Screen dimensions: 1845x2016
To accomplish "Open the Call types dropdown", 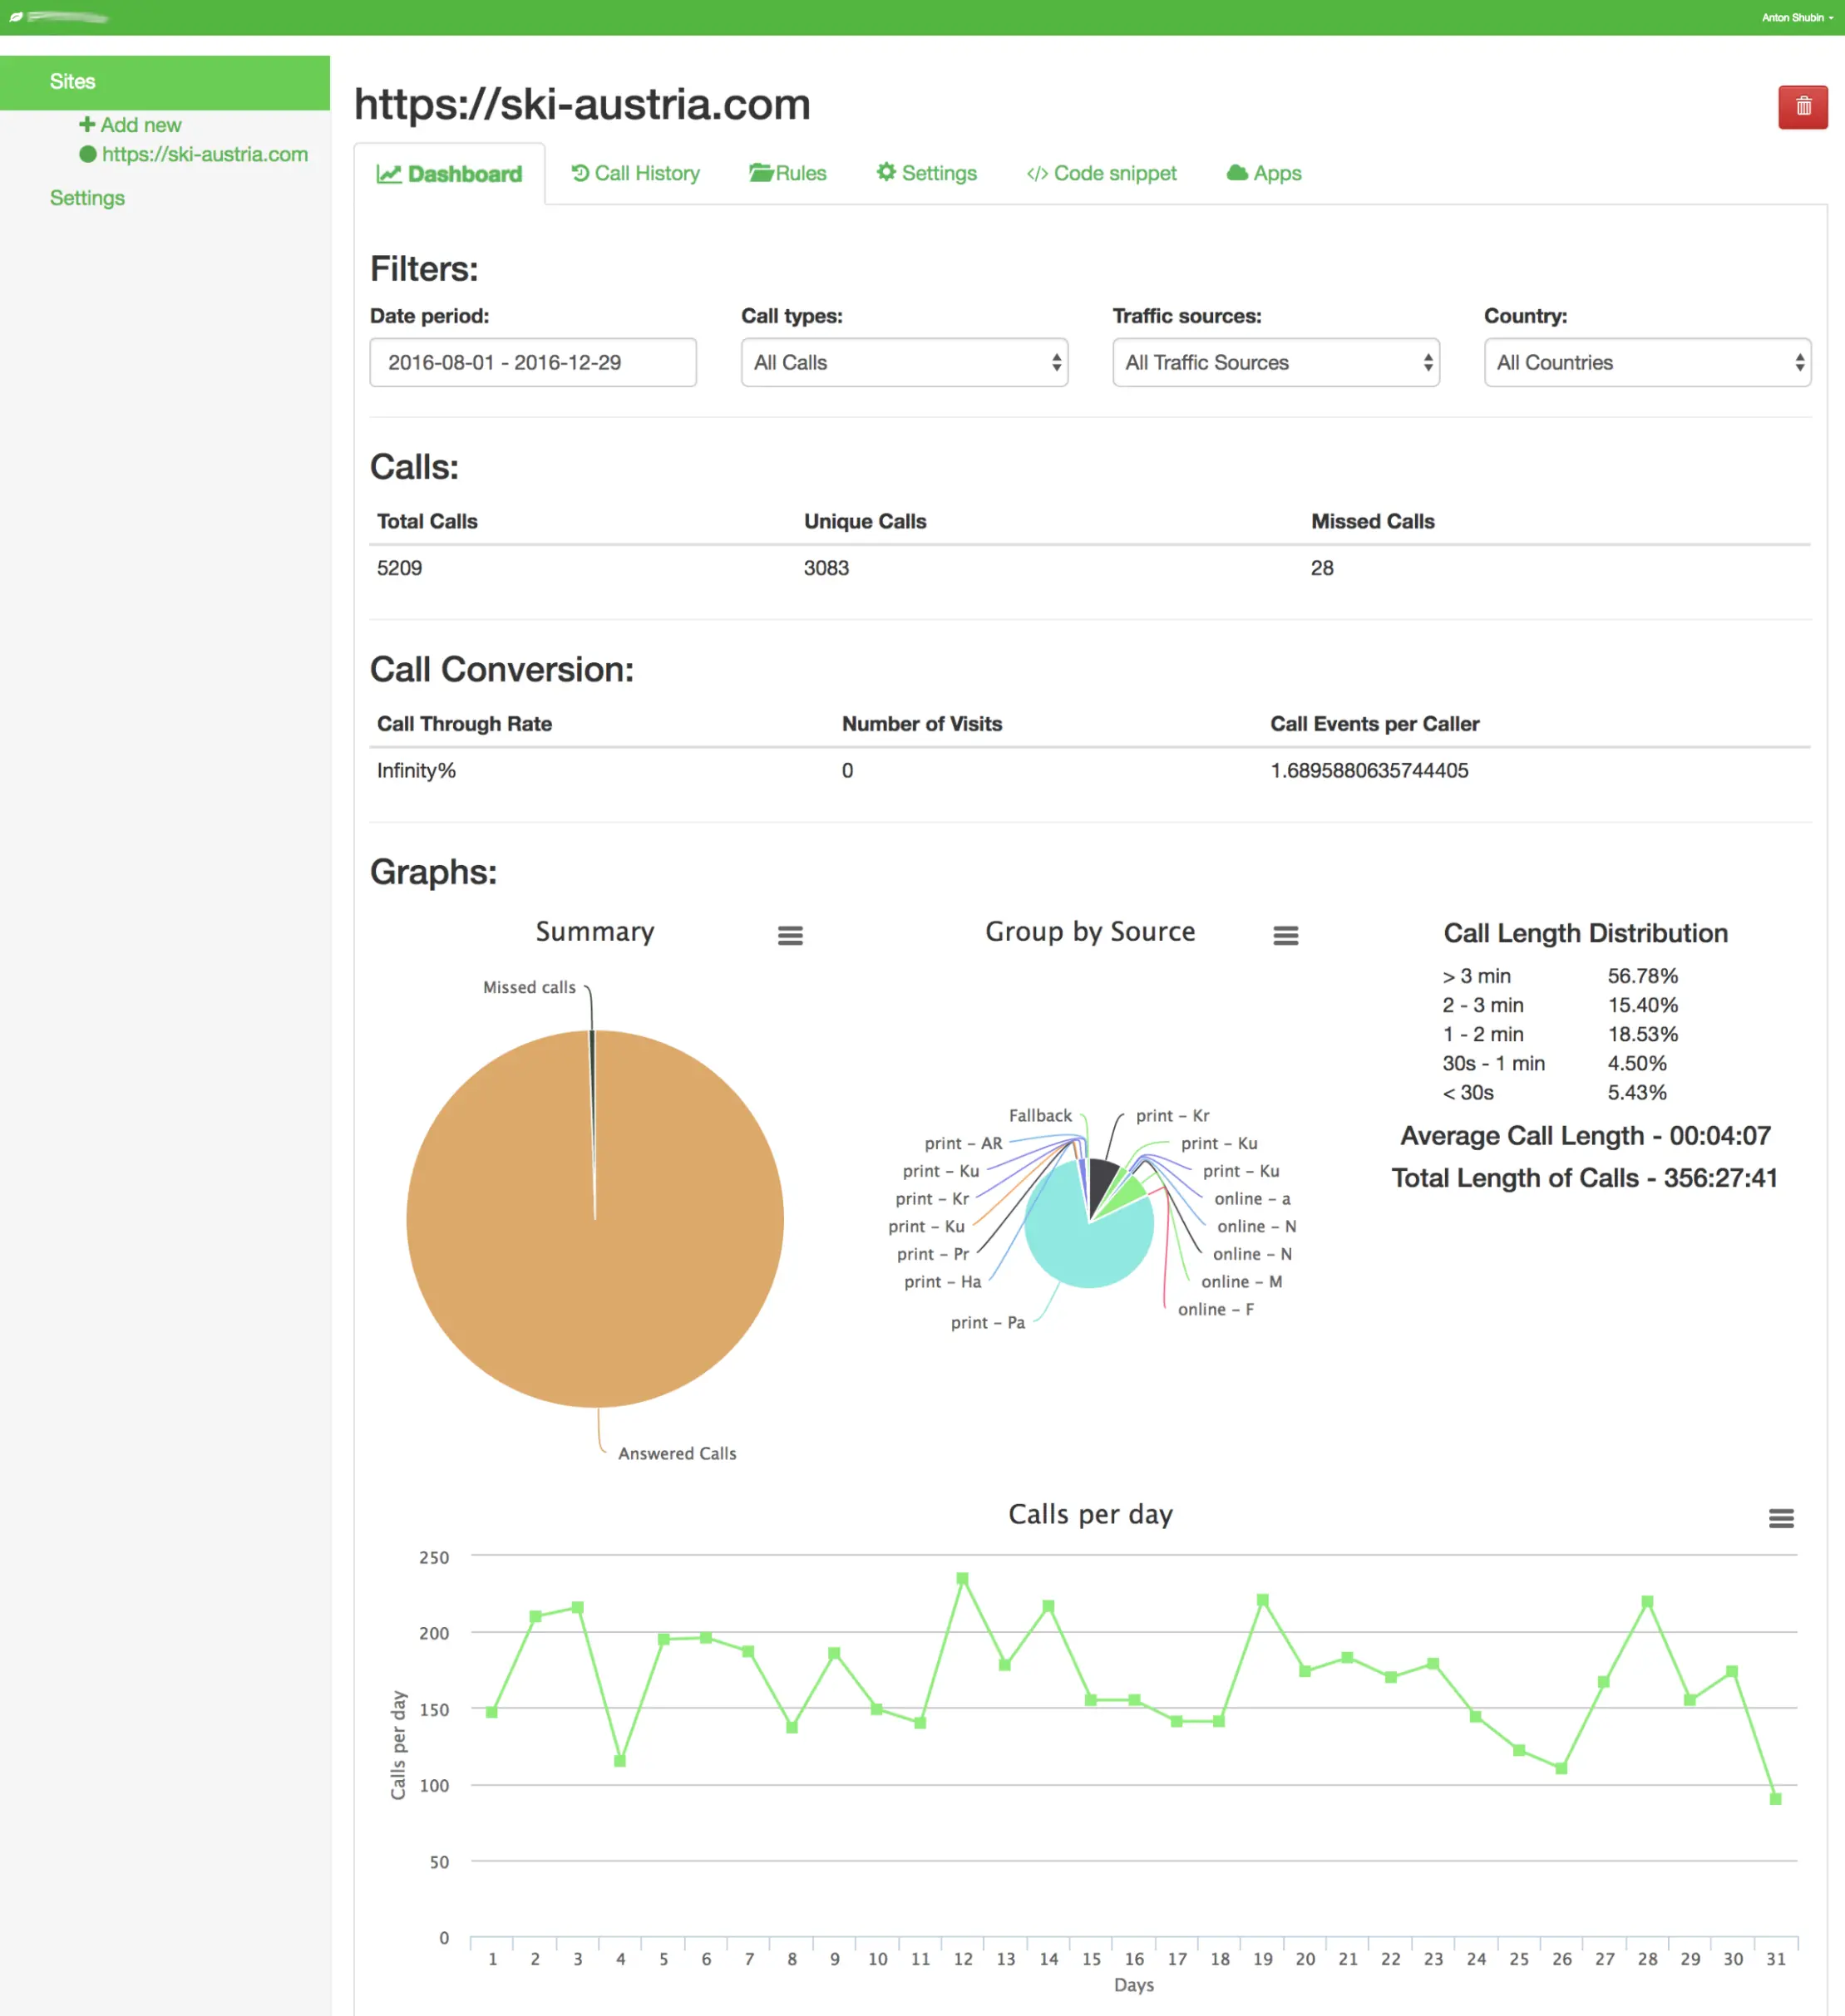I will [x=904, y=362].
